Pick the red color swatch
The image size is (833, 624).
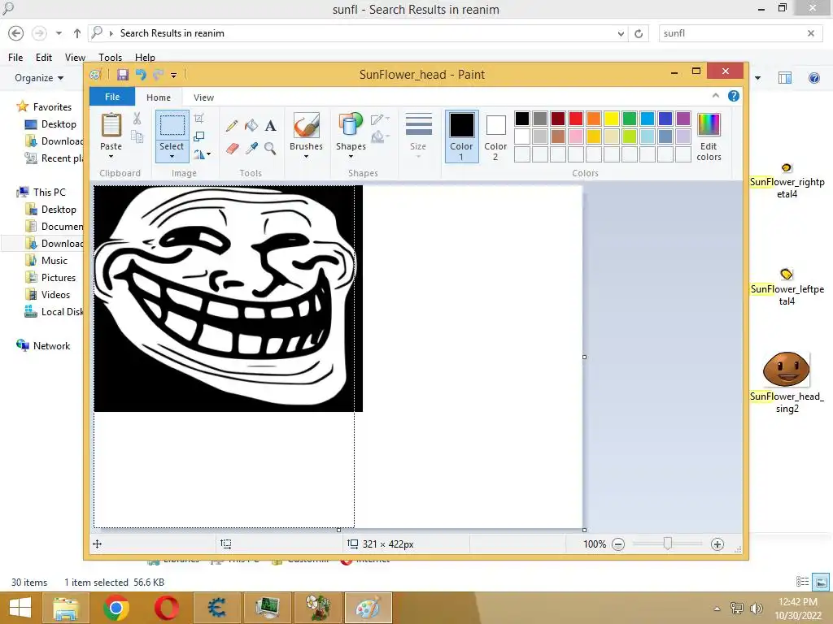(575, 119)
